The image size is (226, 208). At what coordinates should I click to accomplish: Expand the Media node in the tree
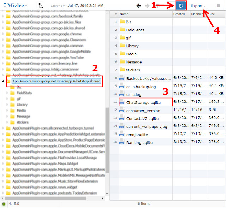click(7, 111)
